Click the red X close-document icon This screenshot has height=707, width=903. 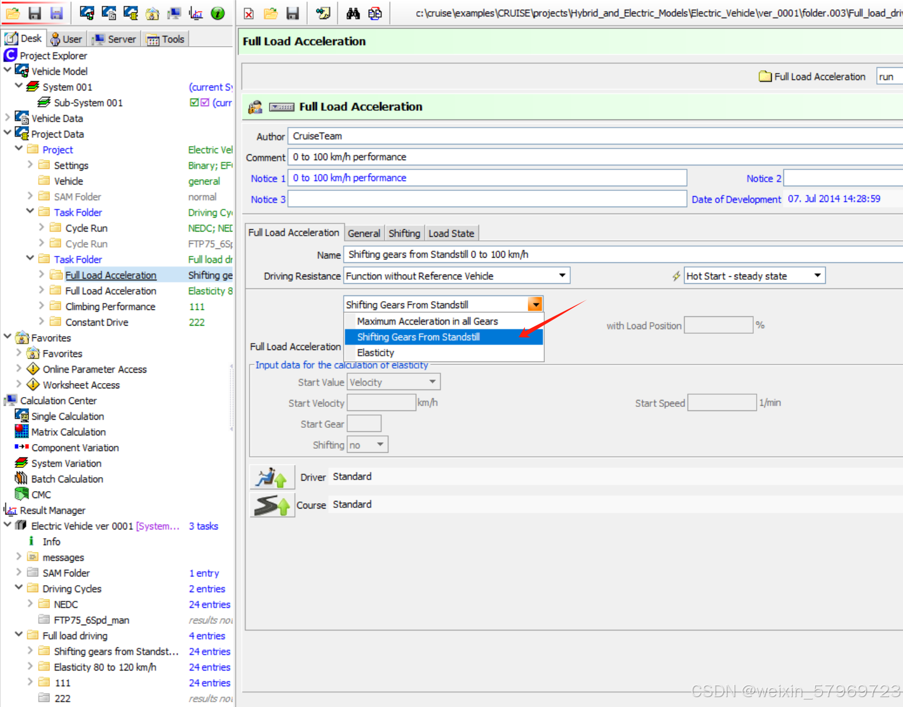(x=249, y=13)
